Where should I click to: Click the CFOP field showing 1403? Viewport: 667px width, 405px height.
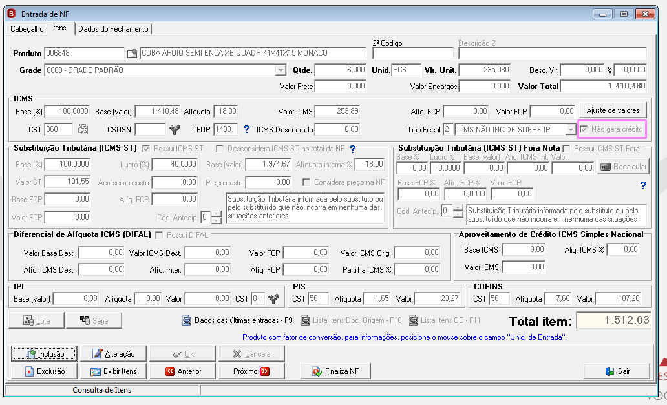[225, 129]
